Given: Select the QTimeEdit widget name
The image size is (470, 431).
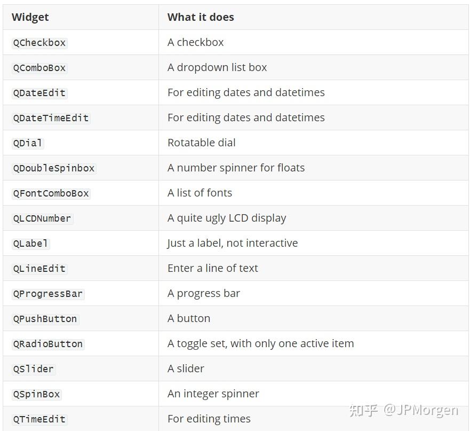Looking at the screenshot, I should (39, 419).
